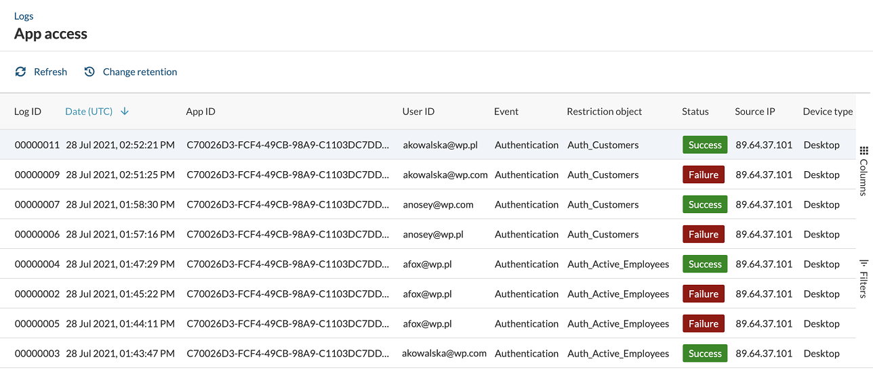The image size is (873, 370).
Task: Open the Logs breadcrumb link
Action: [x=24, y=16]
